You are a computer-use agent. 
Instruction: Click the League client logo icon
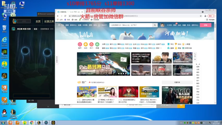click(x=15, y=21)
